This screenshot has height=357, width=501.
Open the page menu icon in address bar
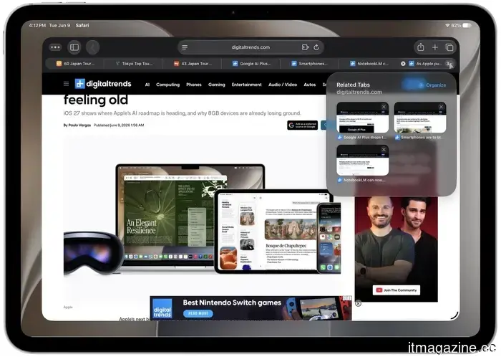pyautogui.click(x=185, y=47)
